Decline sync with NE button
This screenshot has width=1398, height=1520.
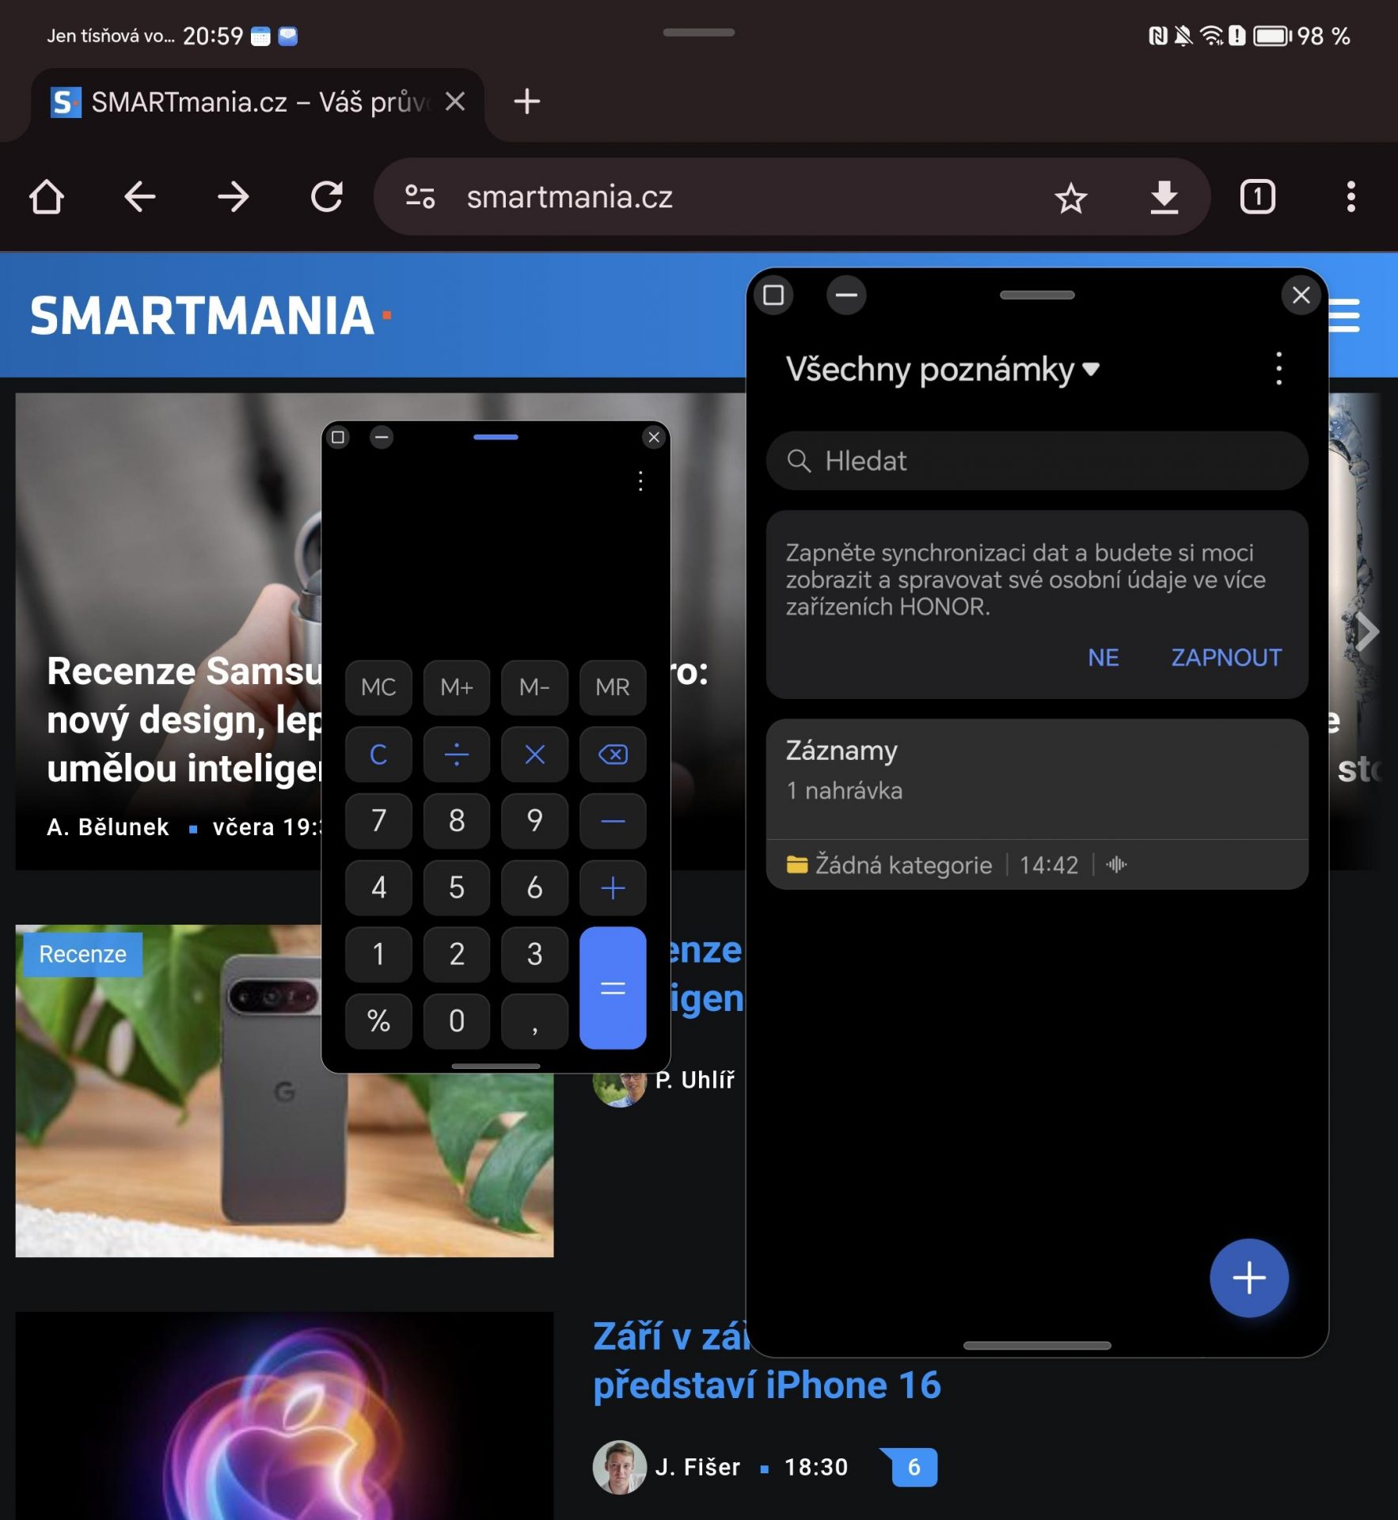point(1103,657)
